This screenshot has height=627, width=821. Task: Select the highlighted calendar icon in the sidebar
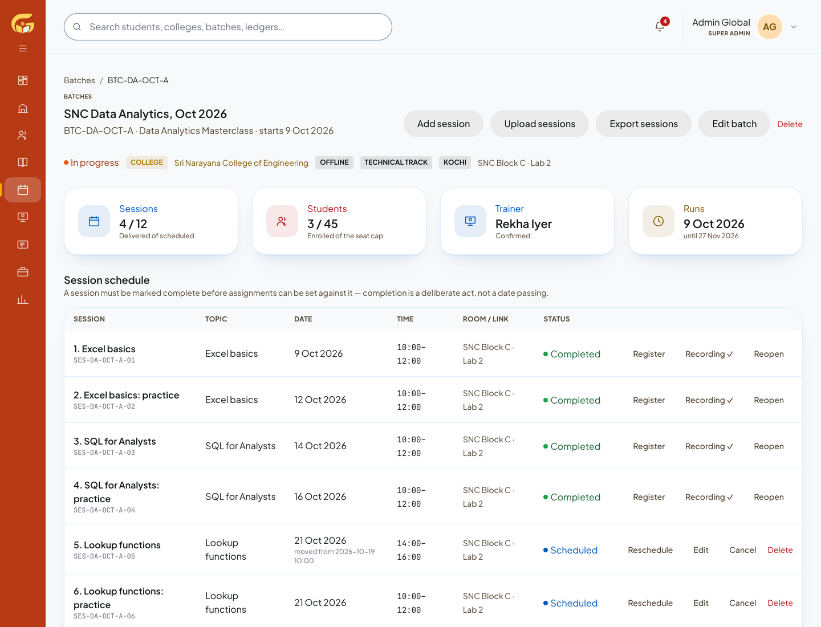23,190
